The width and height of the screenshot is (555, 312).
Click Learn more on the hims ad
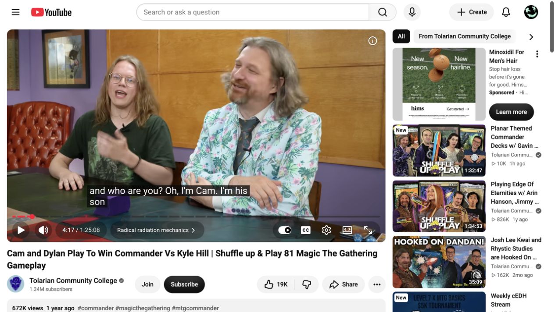click(511, 112)
